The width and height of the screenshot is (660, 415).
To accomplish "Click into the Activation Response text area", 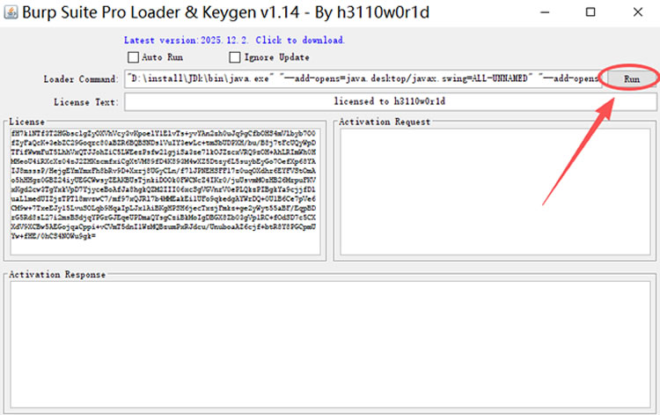I will point(330,345).
